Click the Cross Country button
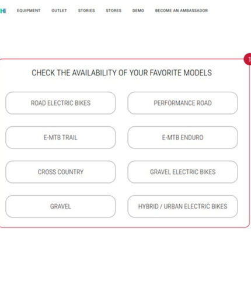 [x=61, y=172]
